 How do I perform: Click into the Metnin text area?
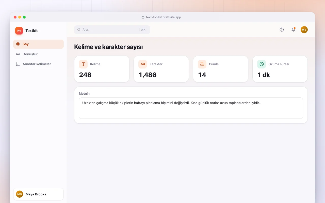pos(191,108)
